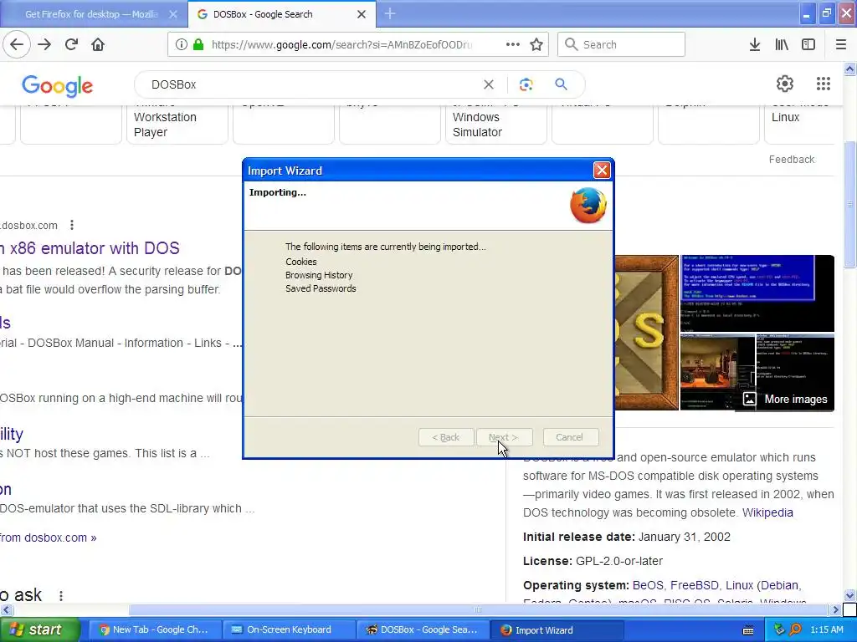Bookmark this page with the star
This screenshot has height=642, width=857.
click(536, 44)
